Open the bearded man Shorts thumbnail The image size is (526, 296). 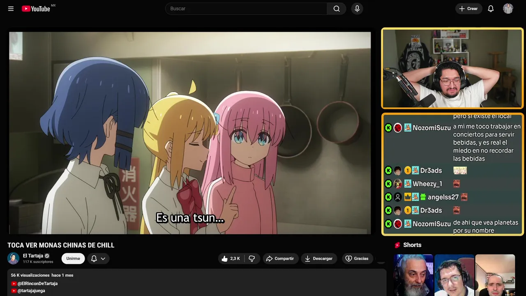coord(413,275)
